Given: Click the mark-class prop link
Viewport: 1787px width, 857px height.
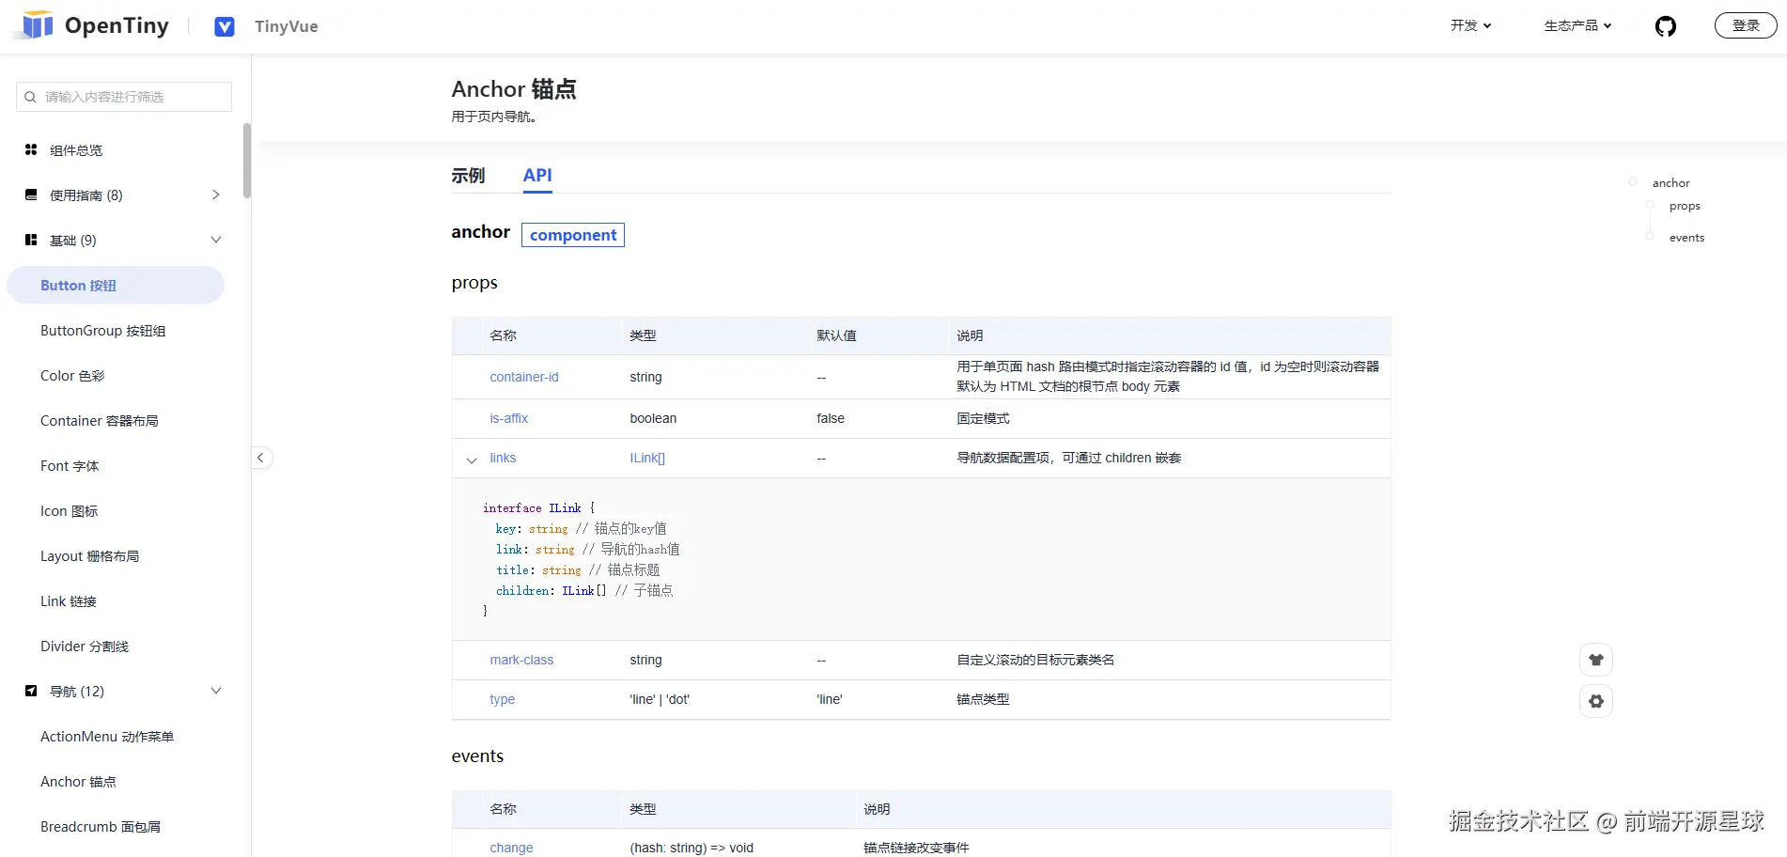Looking at the screenshot, I should 521,660.
